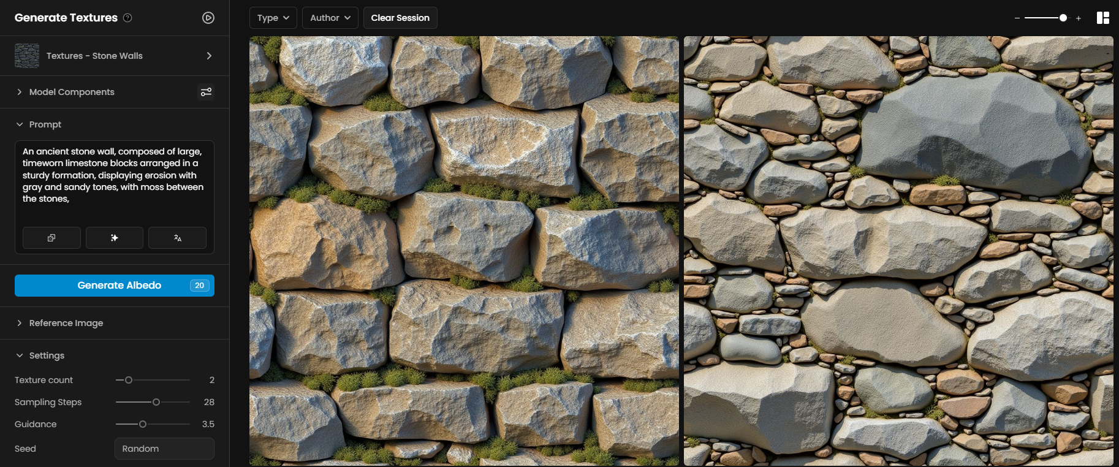Click the Seed input field
Image resolution: width=1119 pixels, height=467 pixels.
(x=164, y=449)
